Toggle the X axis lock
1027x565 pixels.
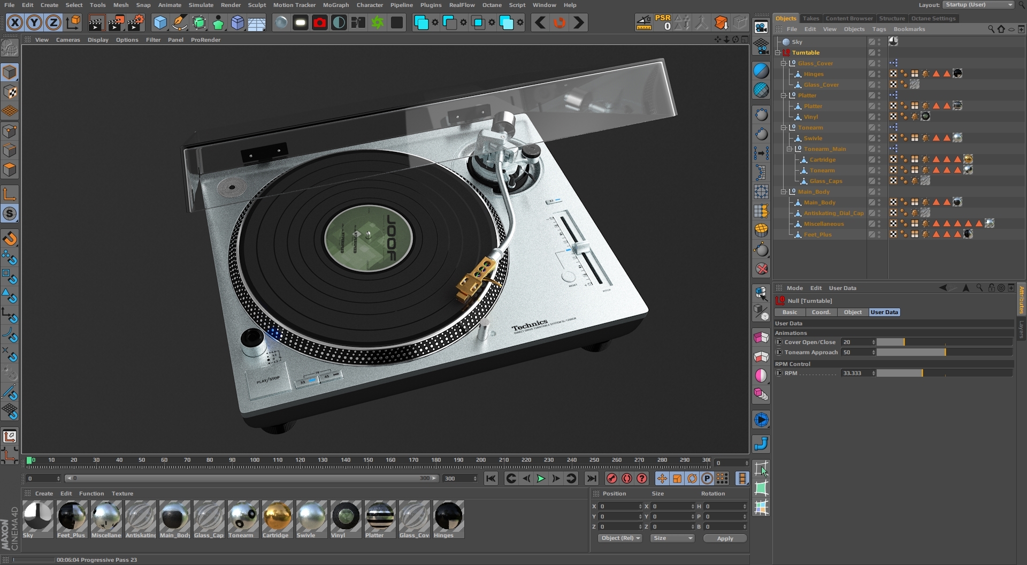15,23
